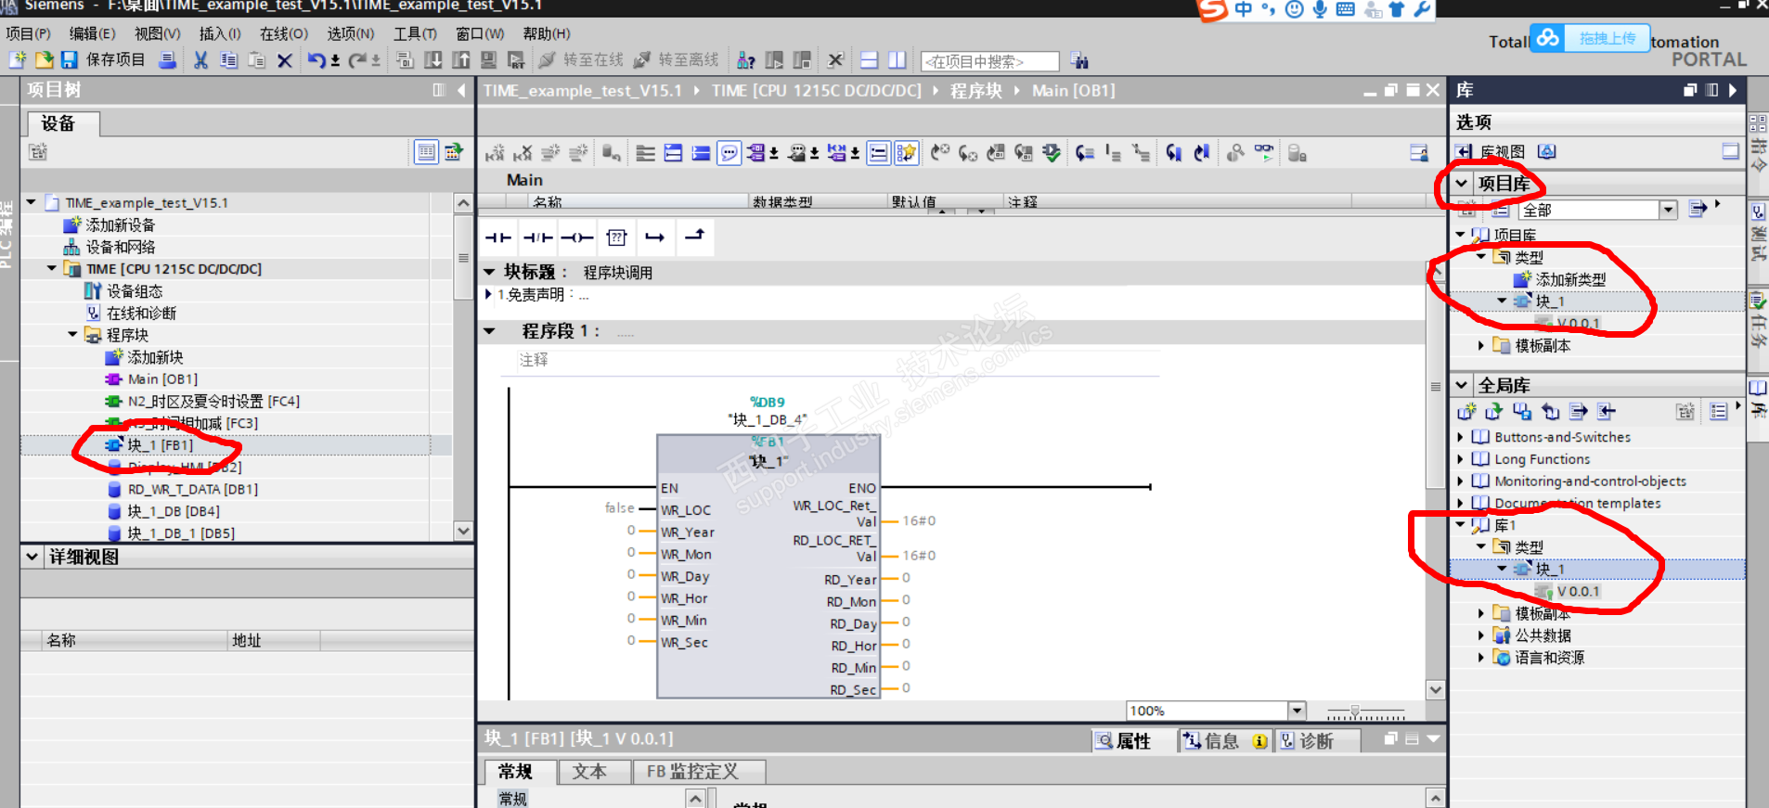
Task: Click the new project icon in main toolbar
Action: coord(17,60)
